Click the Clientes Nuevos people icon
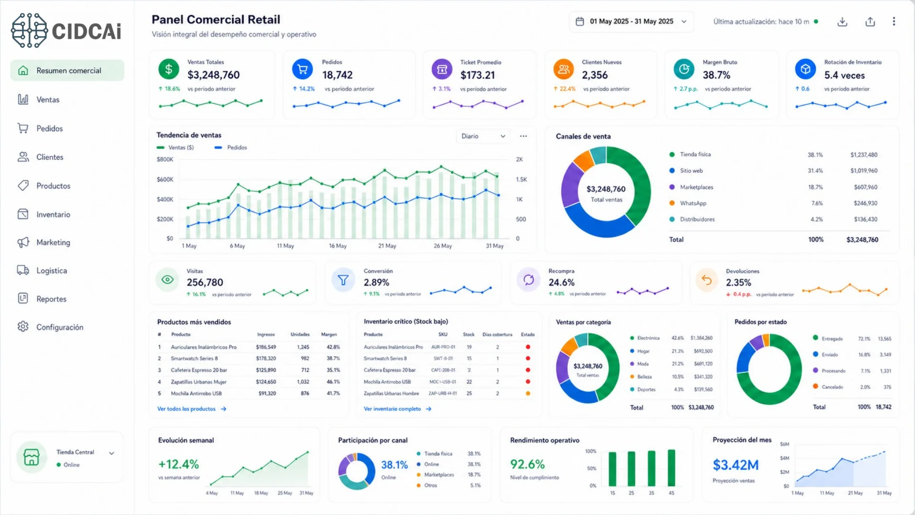This screenshot has height=515, width=915. (x=564, y=69)
